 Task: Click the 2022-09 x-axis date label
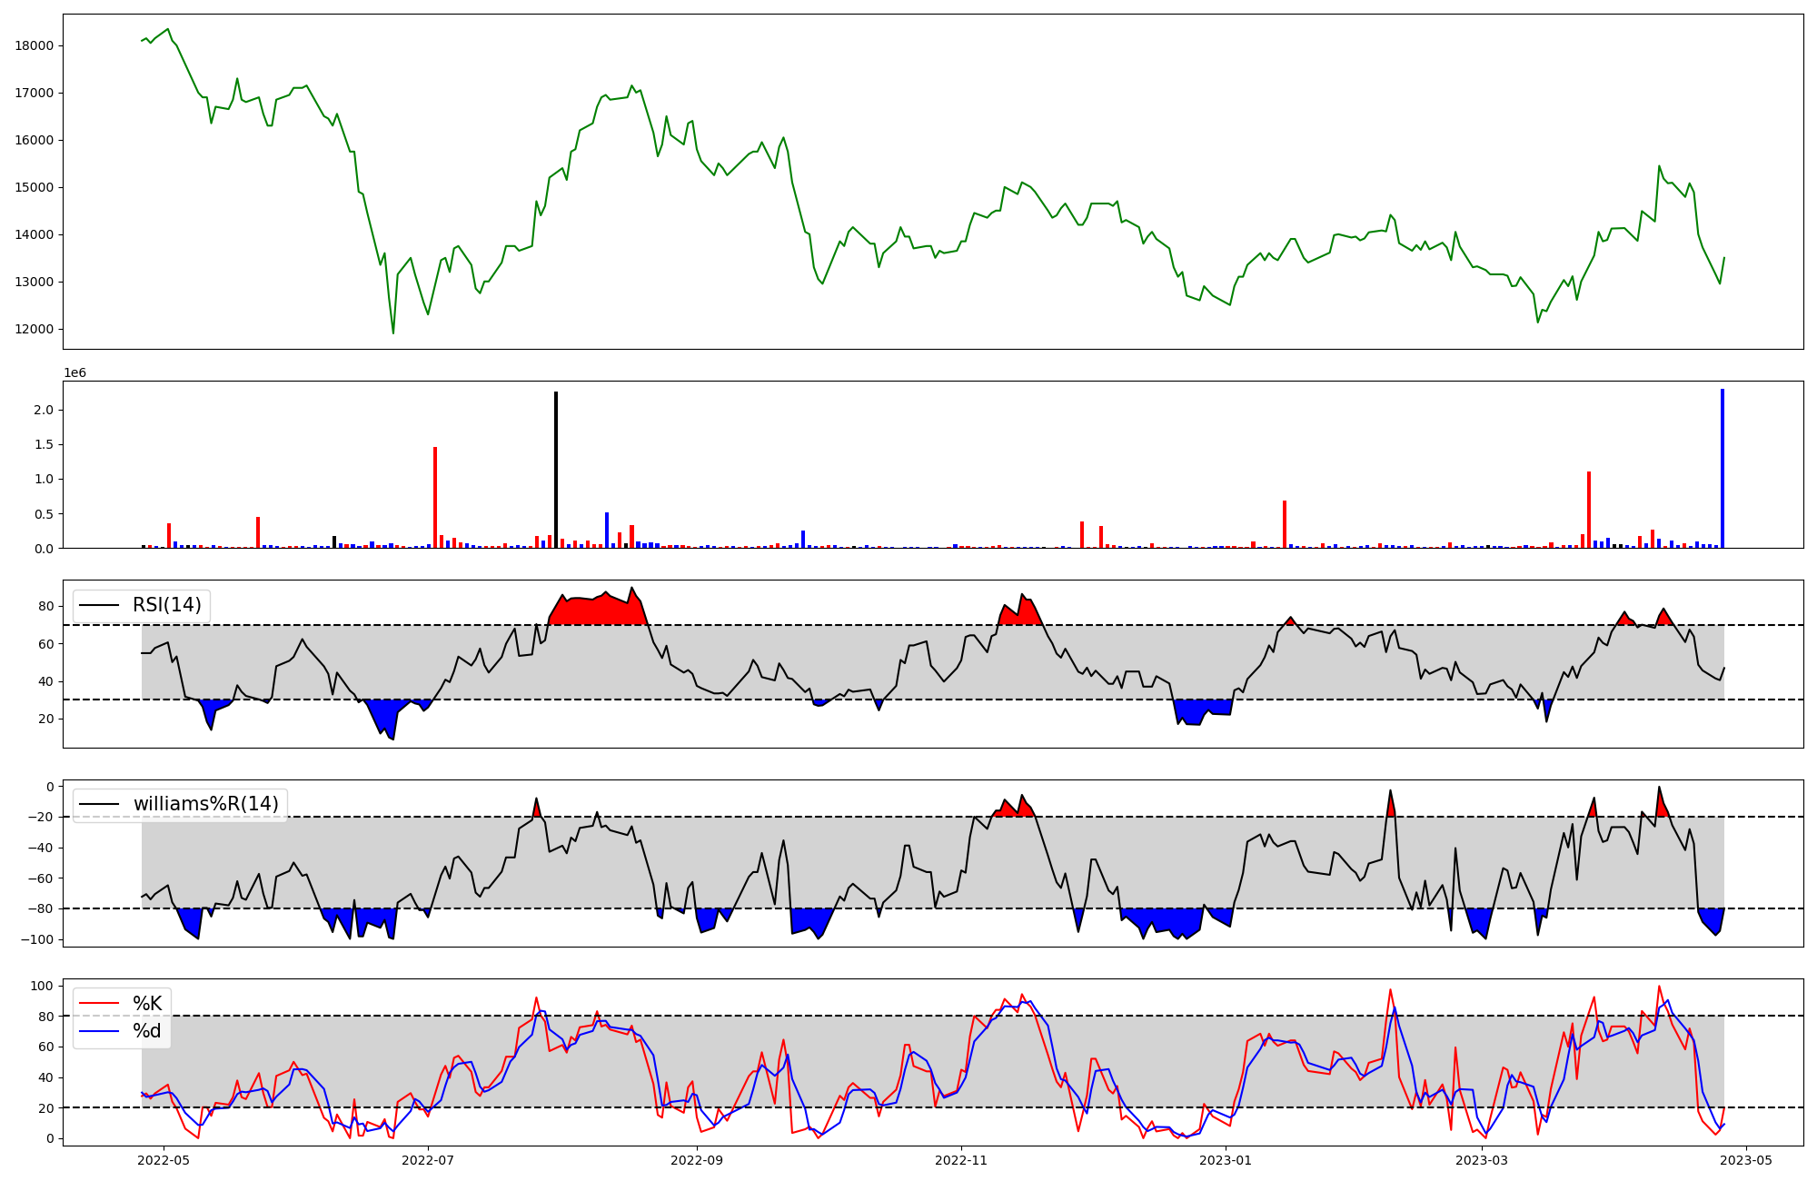click(x=697, y=1160)
